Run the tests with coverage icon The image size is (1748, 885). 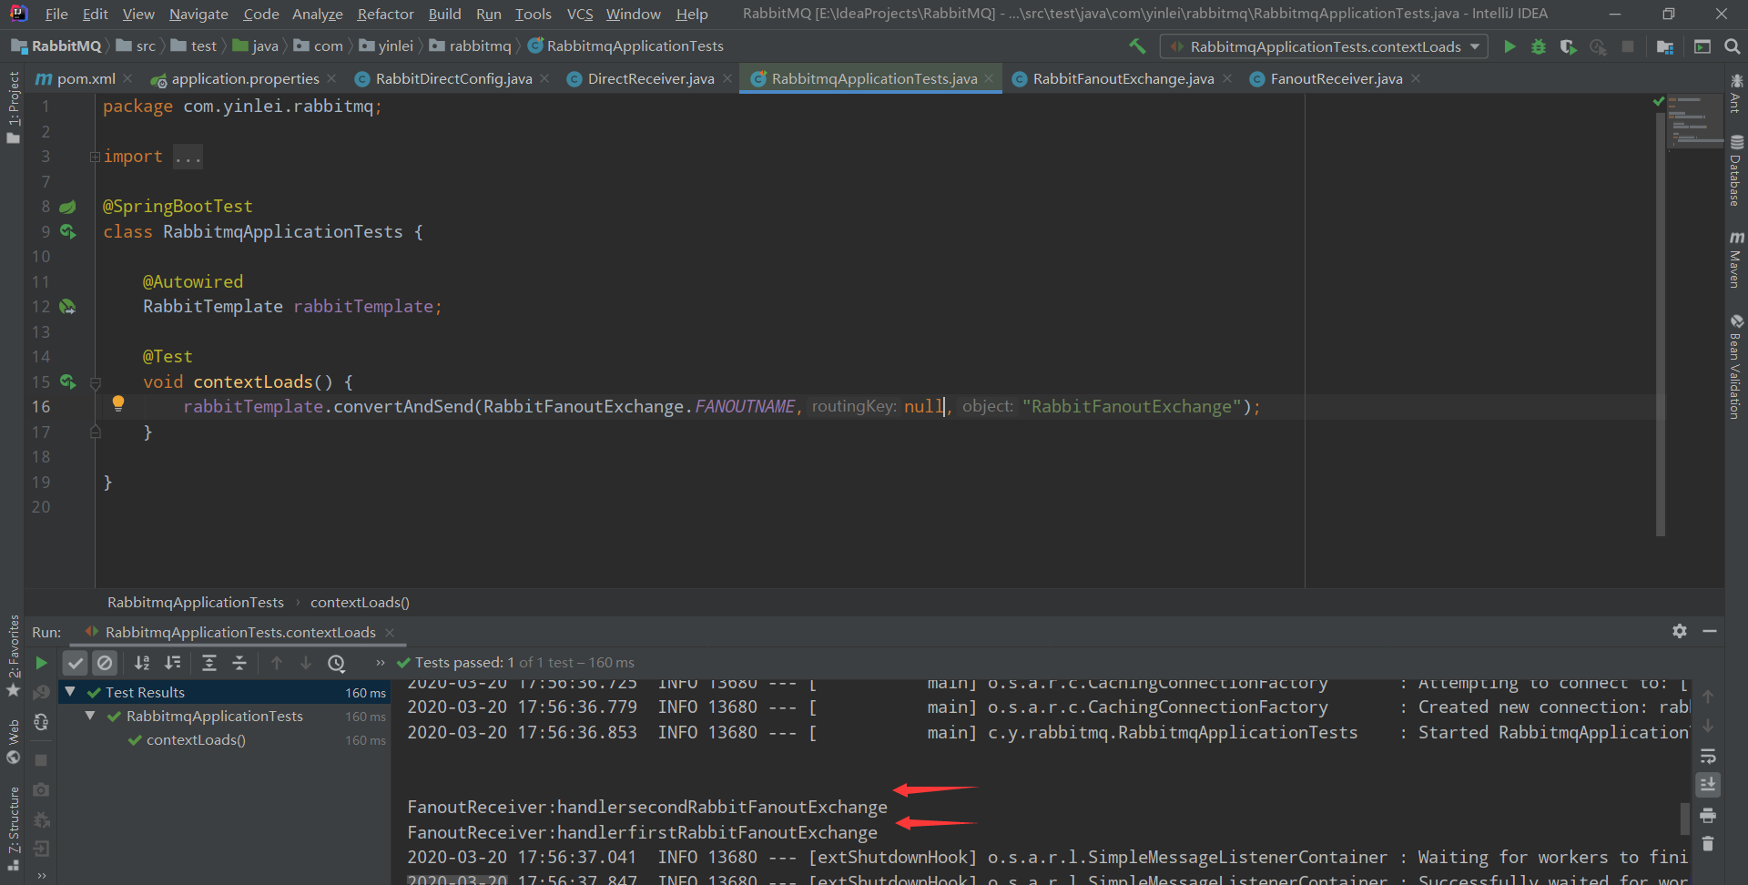pyautogui.click(x=1568, y=46)
